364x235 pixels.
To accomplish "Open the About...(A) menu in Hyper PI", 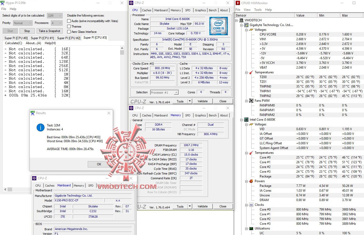I will (33, 43).
